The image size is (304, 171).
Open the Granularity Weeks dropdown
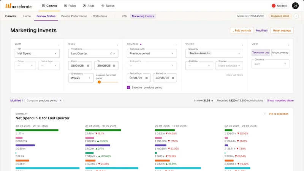(81, 78)
